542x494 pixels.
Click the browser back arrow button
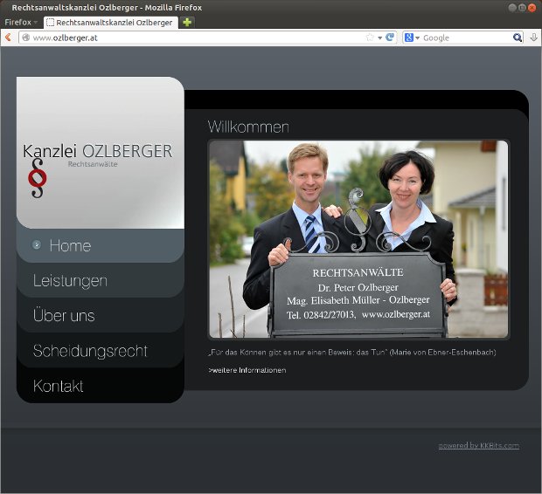pos(8,38)
